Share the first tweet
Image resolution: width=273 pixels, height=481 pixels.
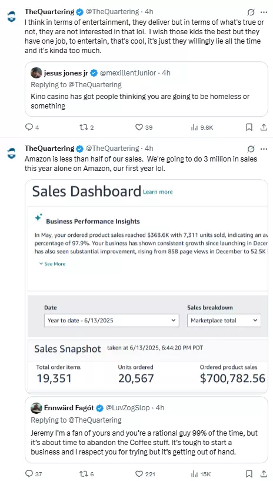point(264,127)
